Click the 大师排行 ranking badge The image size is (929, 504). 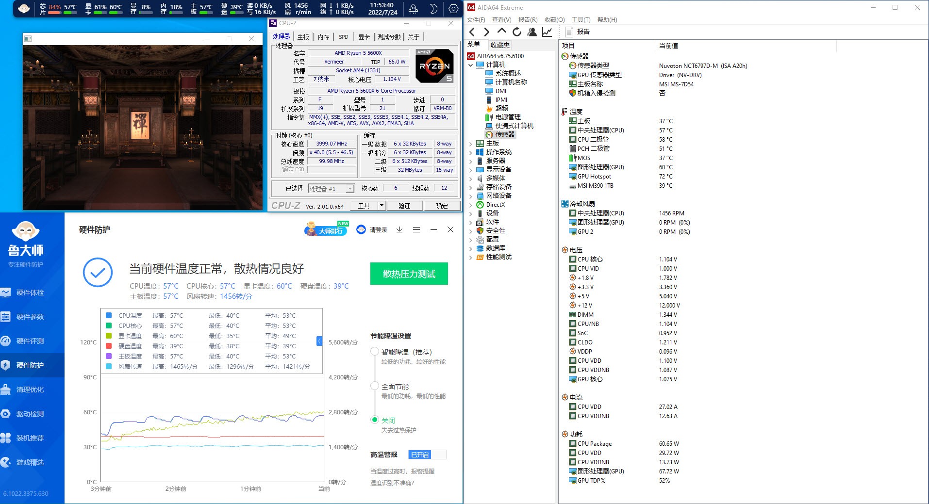click(x=326, y=229)
